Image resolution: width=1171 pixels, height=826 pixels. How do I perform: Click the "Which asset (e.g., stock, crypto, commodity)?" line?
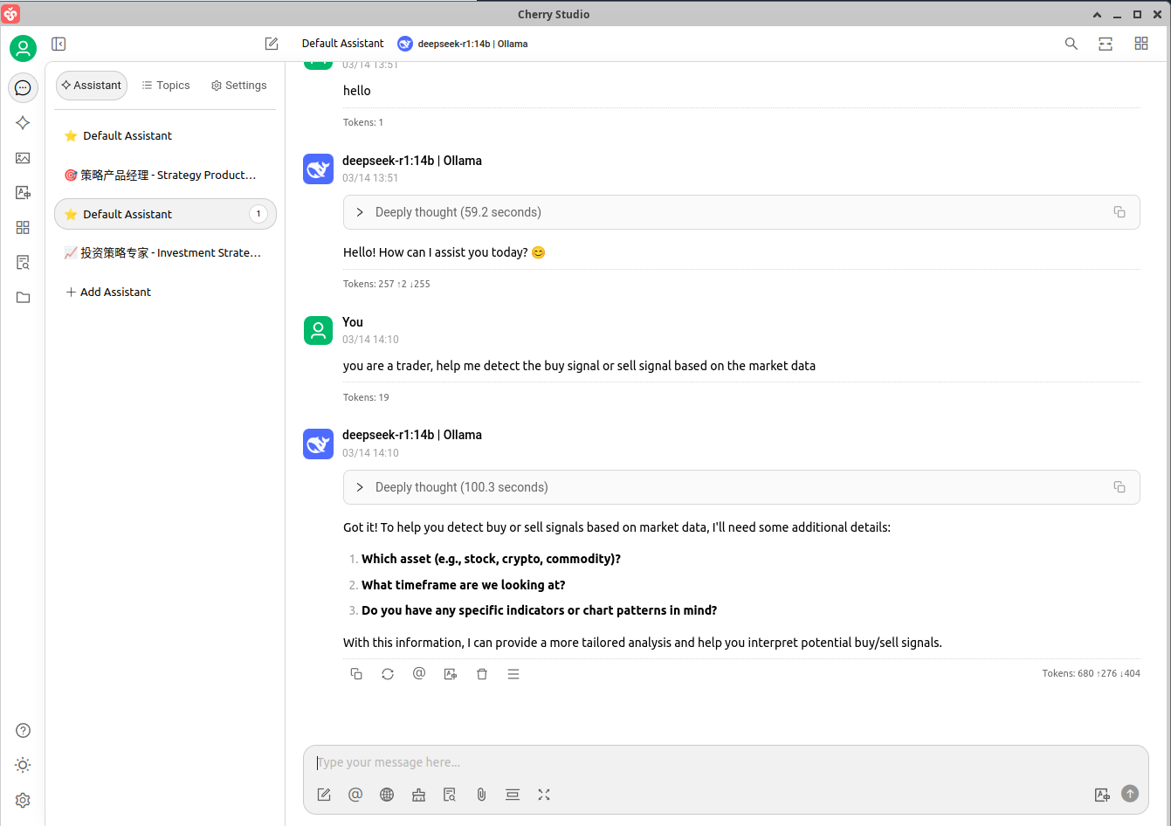(491, 559)
